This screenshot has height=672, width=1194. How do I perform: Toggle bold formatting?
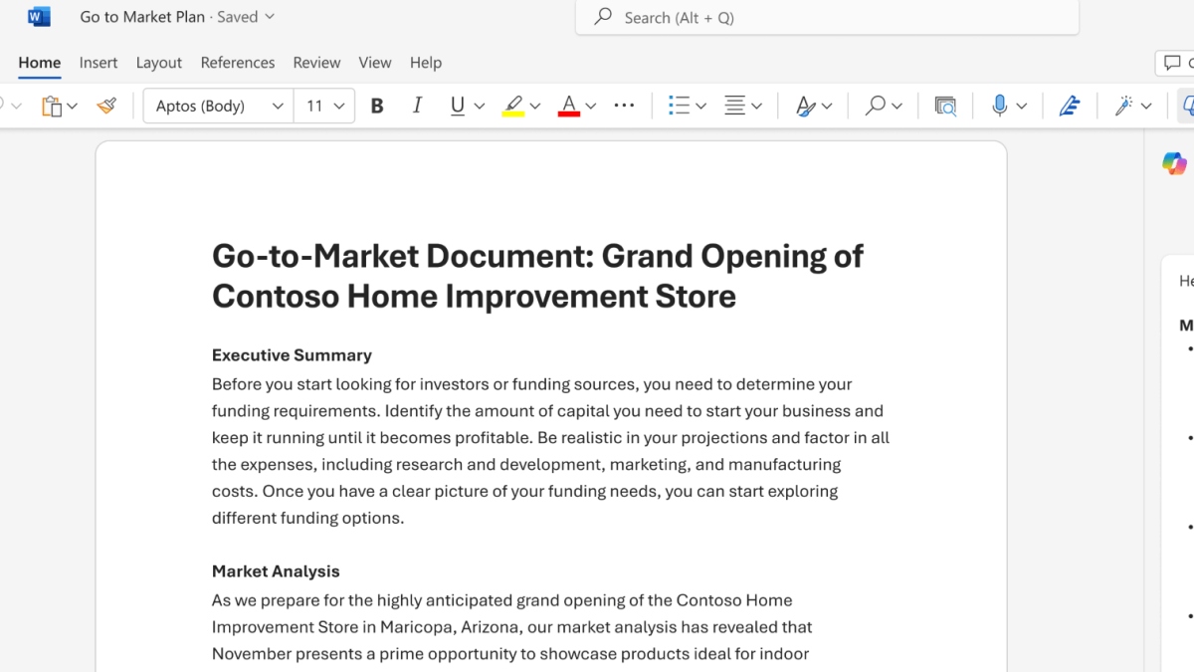pyautogui.click(x=377, y=106)
